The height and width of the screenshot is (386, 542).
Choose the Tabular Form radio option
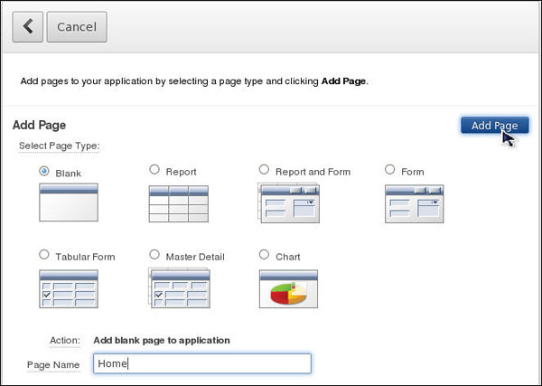pos(44,255)
